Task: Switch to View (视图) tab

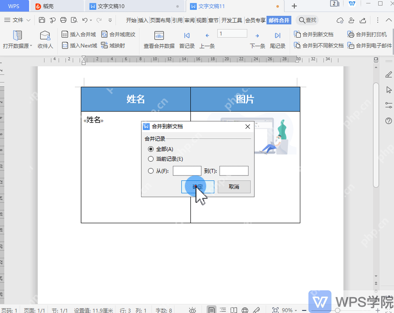Action: click(x=201, y=20)
